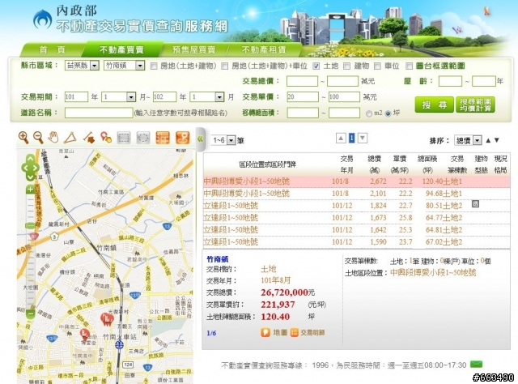Choose the triangle measure tool
518x384 pixels.
[70, 137]
